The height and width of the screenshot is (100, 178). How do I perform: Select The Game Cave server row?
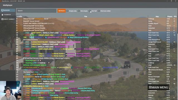point(97,72)
